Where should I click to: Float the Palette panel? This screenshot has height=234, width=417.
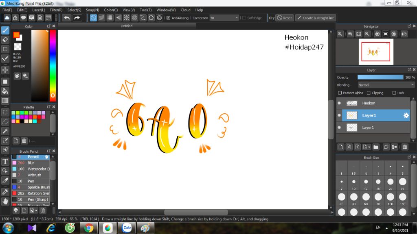(49, 107)
